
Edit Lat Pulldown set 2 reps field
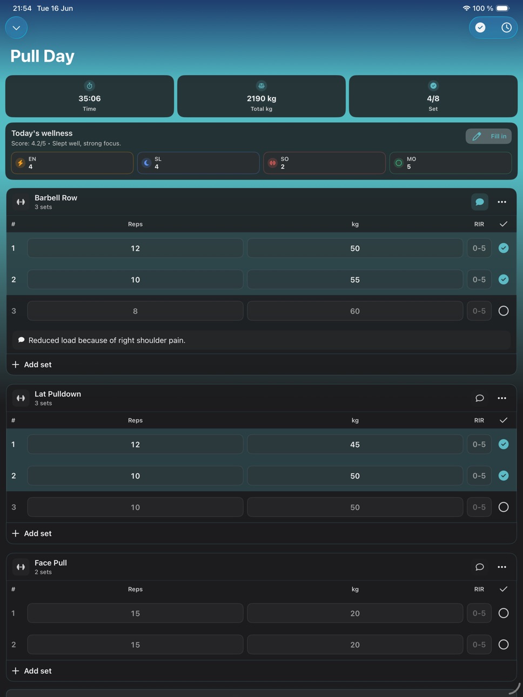pos(135,475)
